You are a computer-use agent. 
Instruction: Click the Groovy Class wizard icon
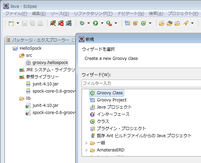(93, 93)
